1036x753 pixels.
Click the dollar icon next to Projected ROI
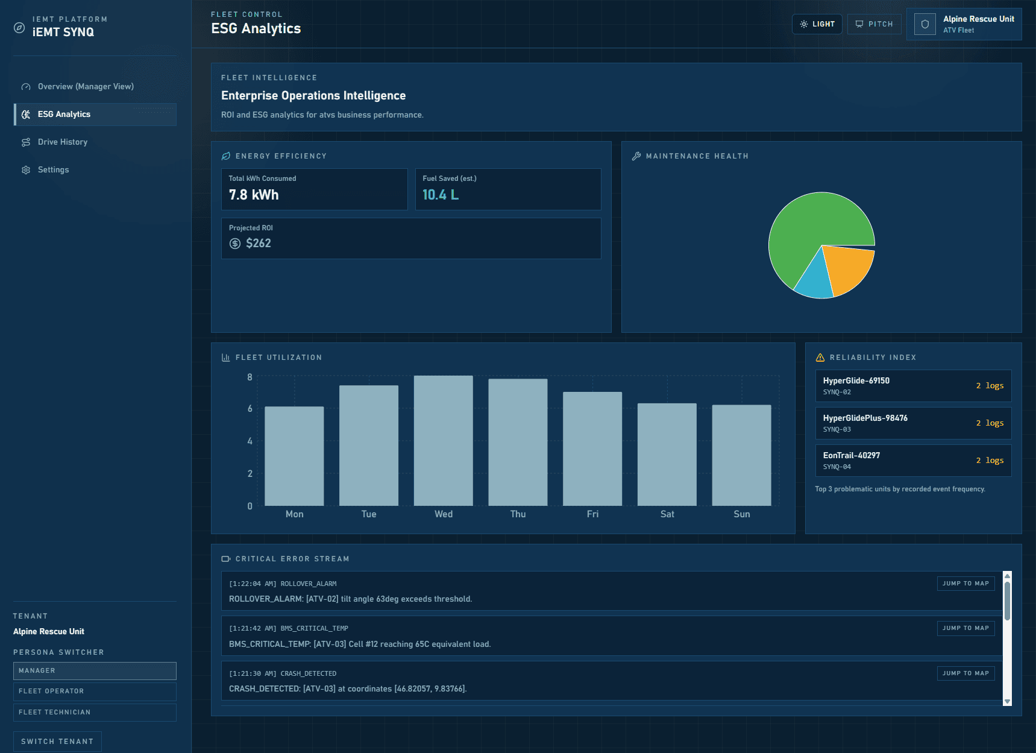point(235,244)
